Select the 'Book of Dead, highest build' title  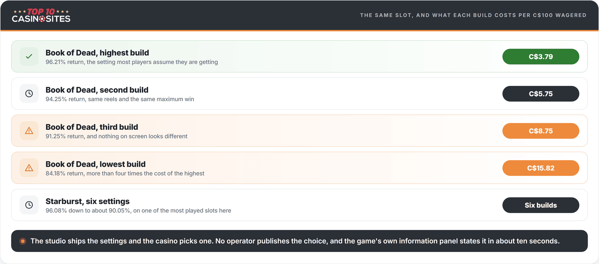[97, 53]
